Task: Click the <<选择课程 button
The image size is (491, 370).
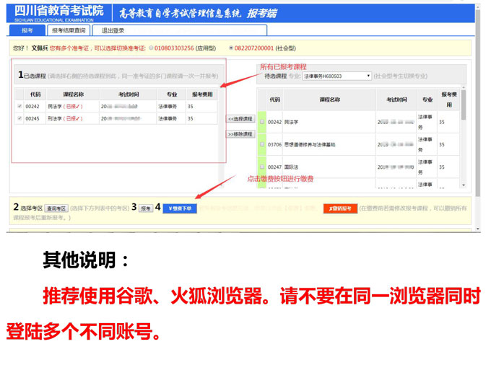Action: point(240,118)
